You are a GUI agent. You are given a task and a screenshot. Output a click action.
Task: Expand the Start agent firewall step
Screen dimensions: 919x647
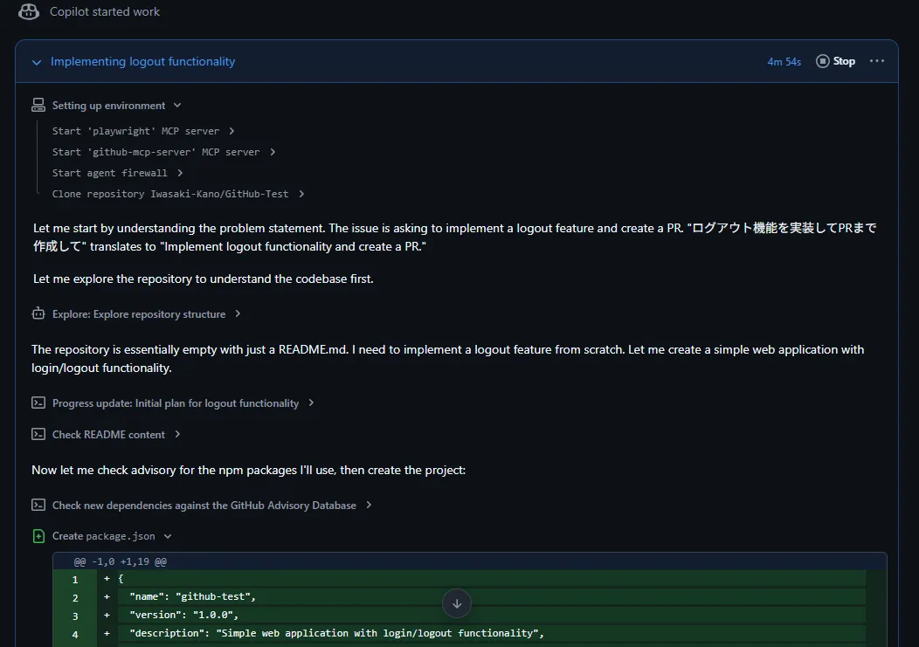point(180,173)
